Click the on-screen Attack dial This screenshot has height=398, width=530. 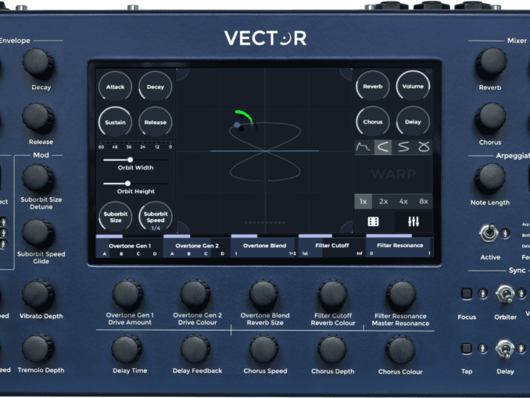(x=115, y=87)
